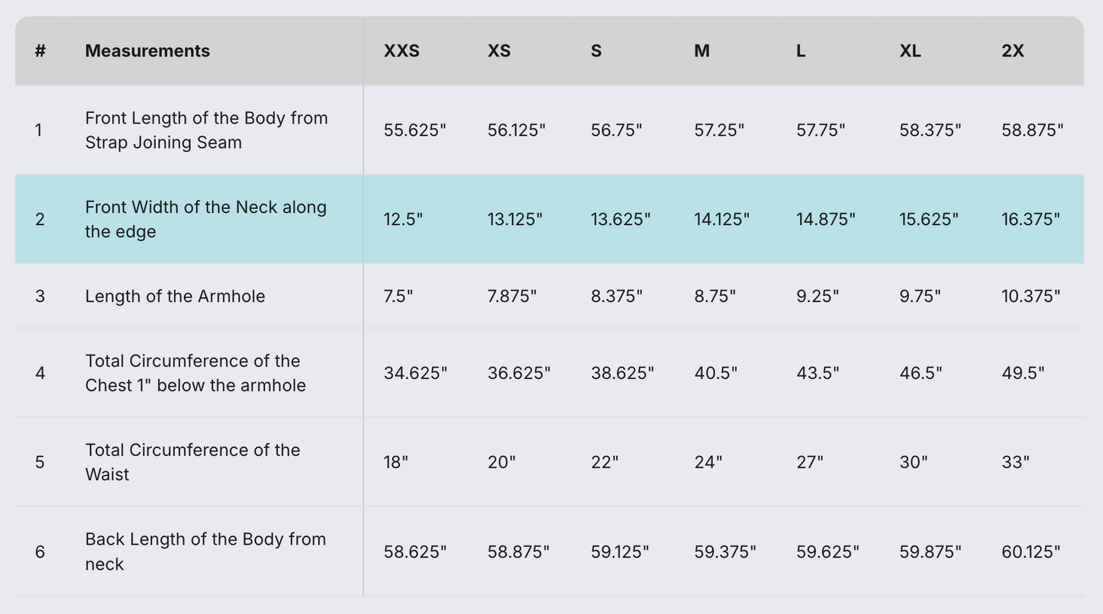Select the 59.875" back length cell
This screenshot has height=614, width=1103.
(930, 551)
